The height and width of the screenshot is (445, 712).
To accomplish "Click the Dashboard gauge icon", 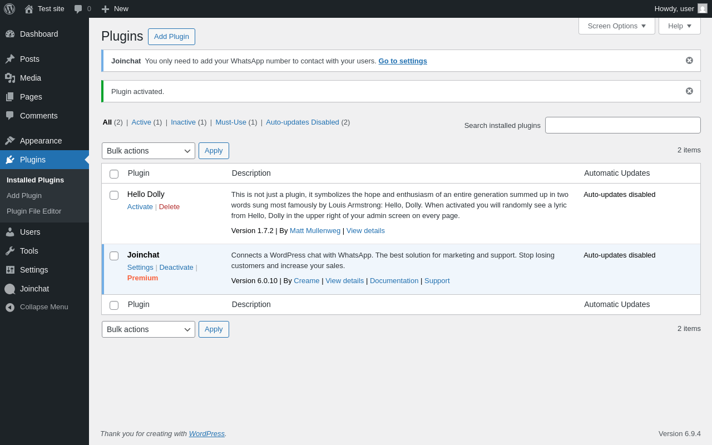I will 10,34.
